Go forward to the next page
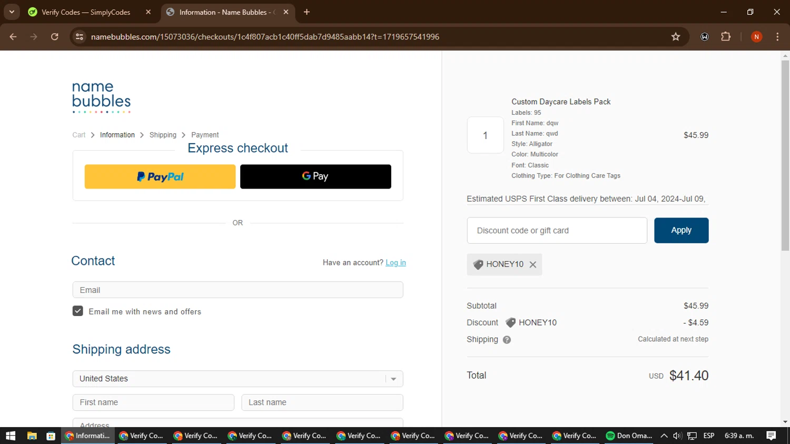Image resolution: width=790 pixels, height=444 pixels. tap(34, 37)
